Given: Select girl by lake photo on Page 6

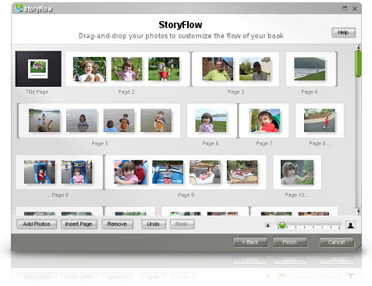Looking at the screenshot, I should [x=211, y=120].
